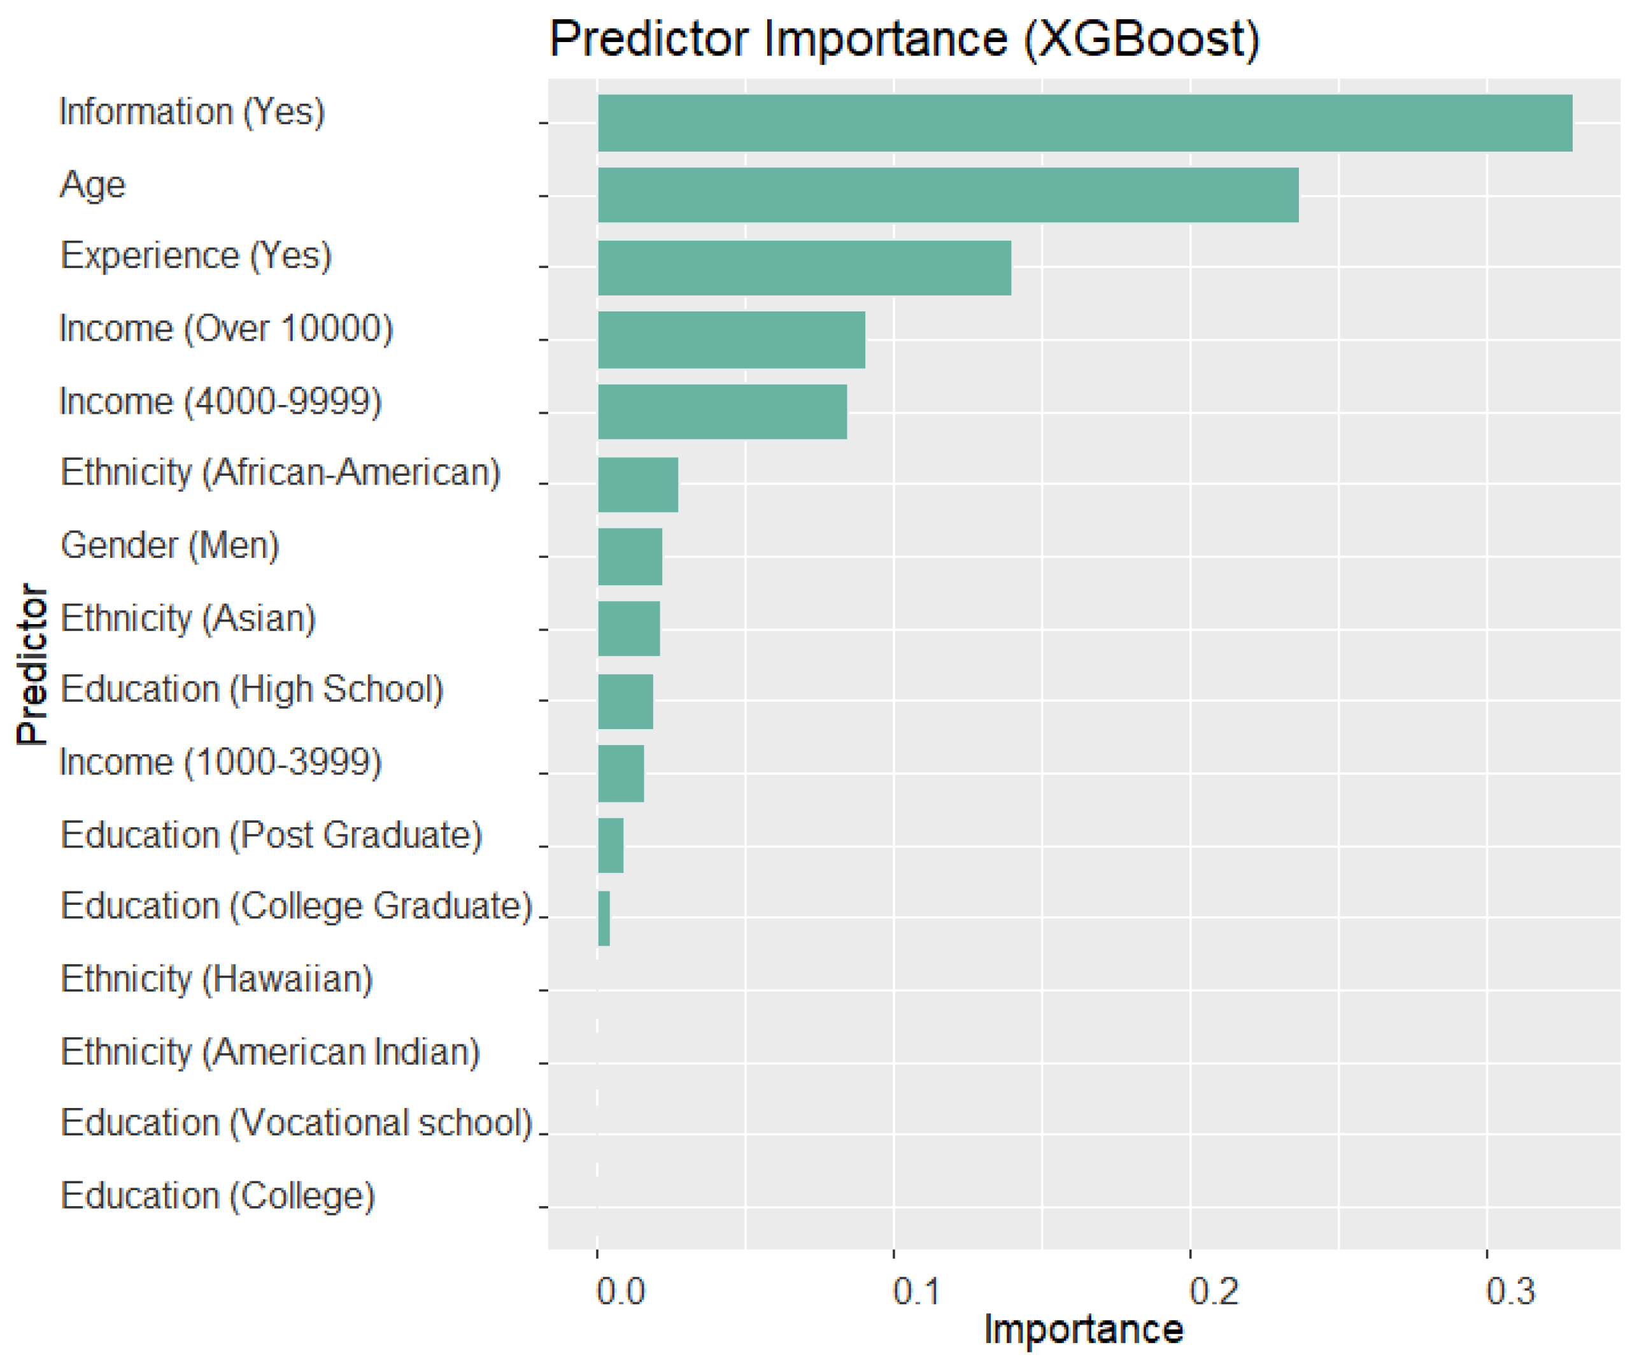1637x1364 pixels.
Task: Click the 0.3 x-axis tick label
Action: (x=1509, y=1292)
